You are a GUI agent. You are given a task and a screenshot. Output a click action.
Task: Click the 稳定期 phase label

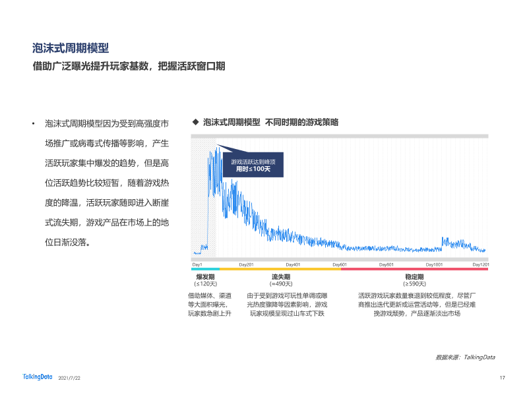(x=414, y=277)
